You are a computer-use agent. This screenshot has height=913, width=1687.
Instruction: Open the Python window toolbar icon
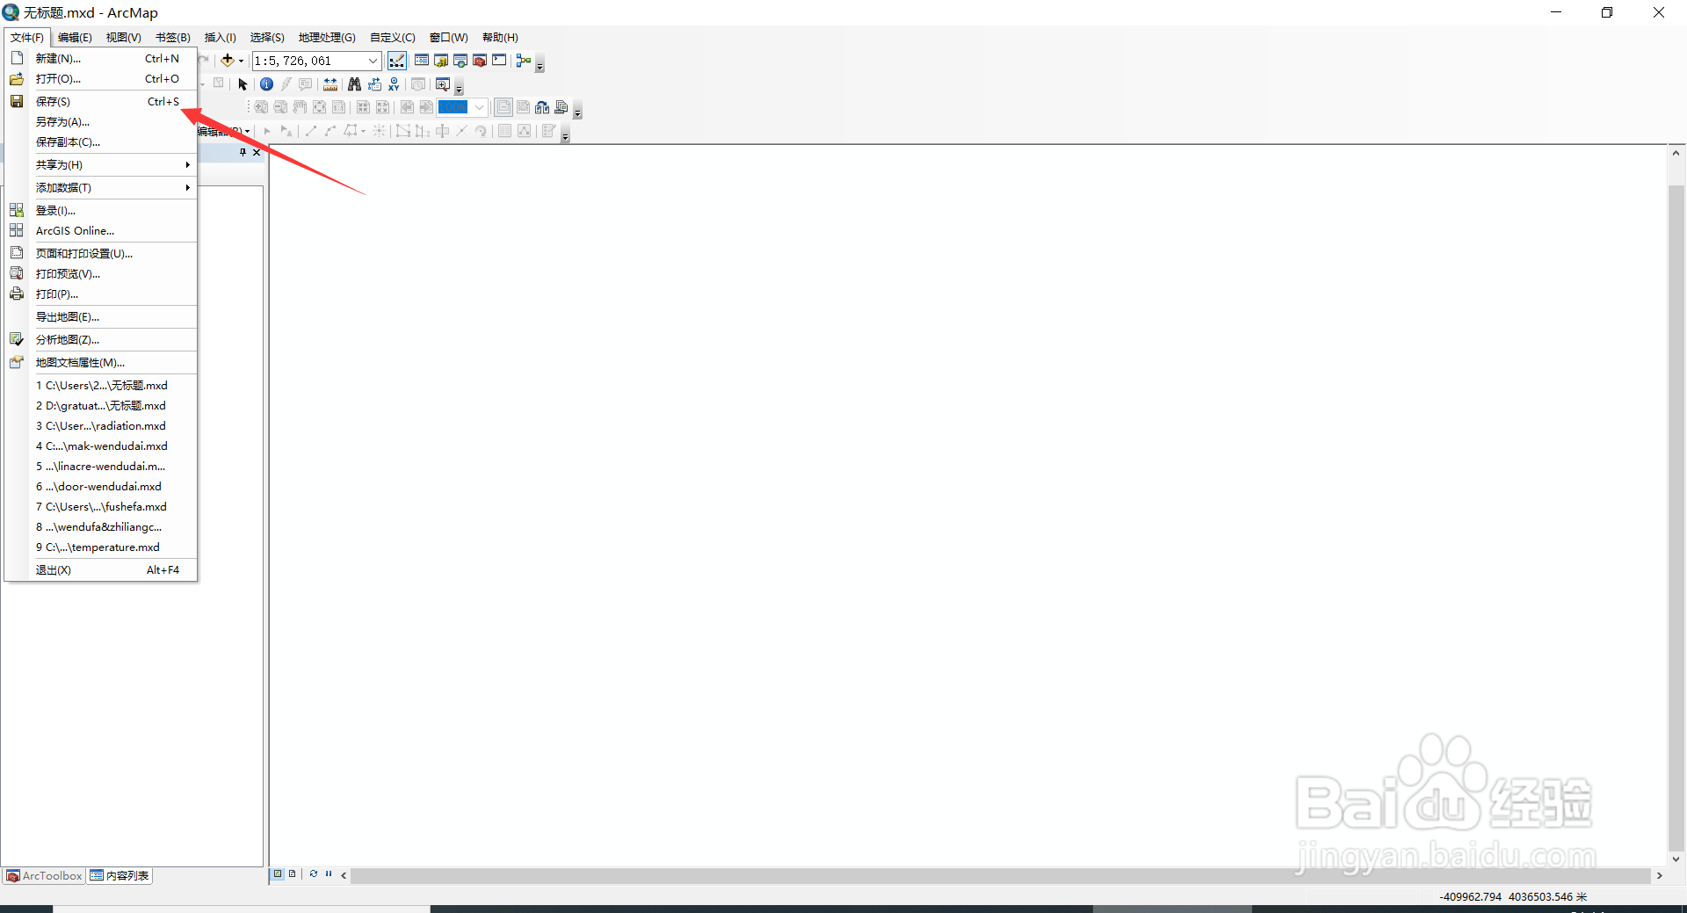tap(499, 60)
